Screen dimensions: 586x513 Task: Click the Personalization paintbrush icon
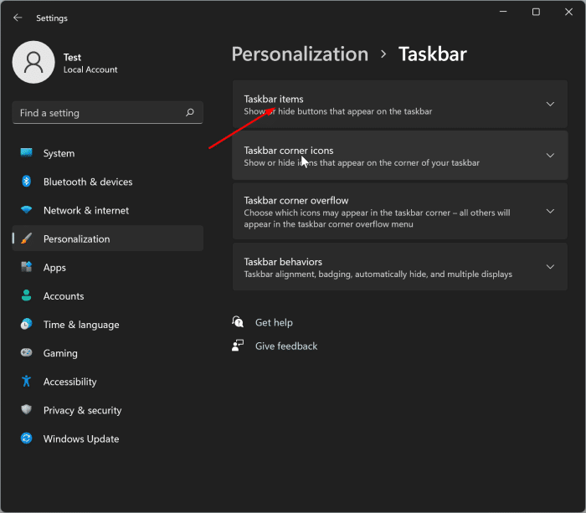pos(26,239)
